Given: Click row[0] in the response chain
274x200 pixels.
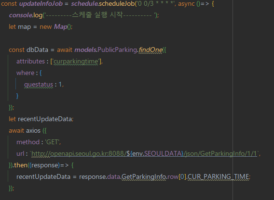Looking at the screenshot, I should tap(177, 176).
